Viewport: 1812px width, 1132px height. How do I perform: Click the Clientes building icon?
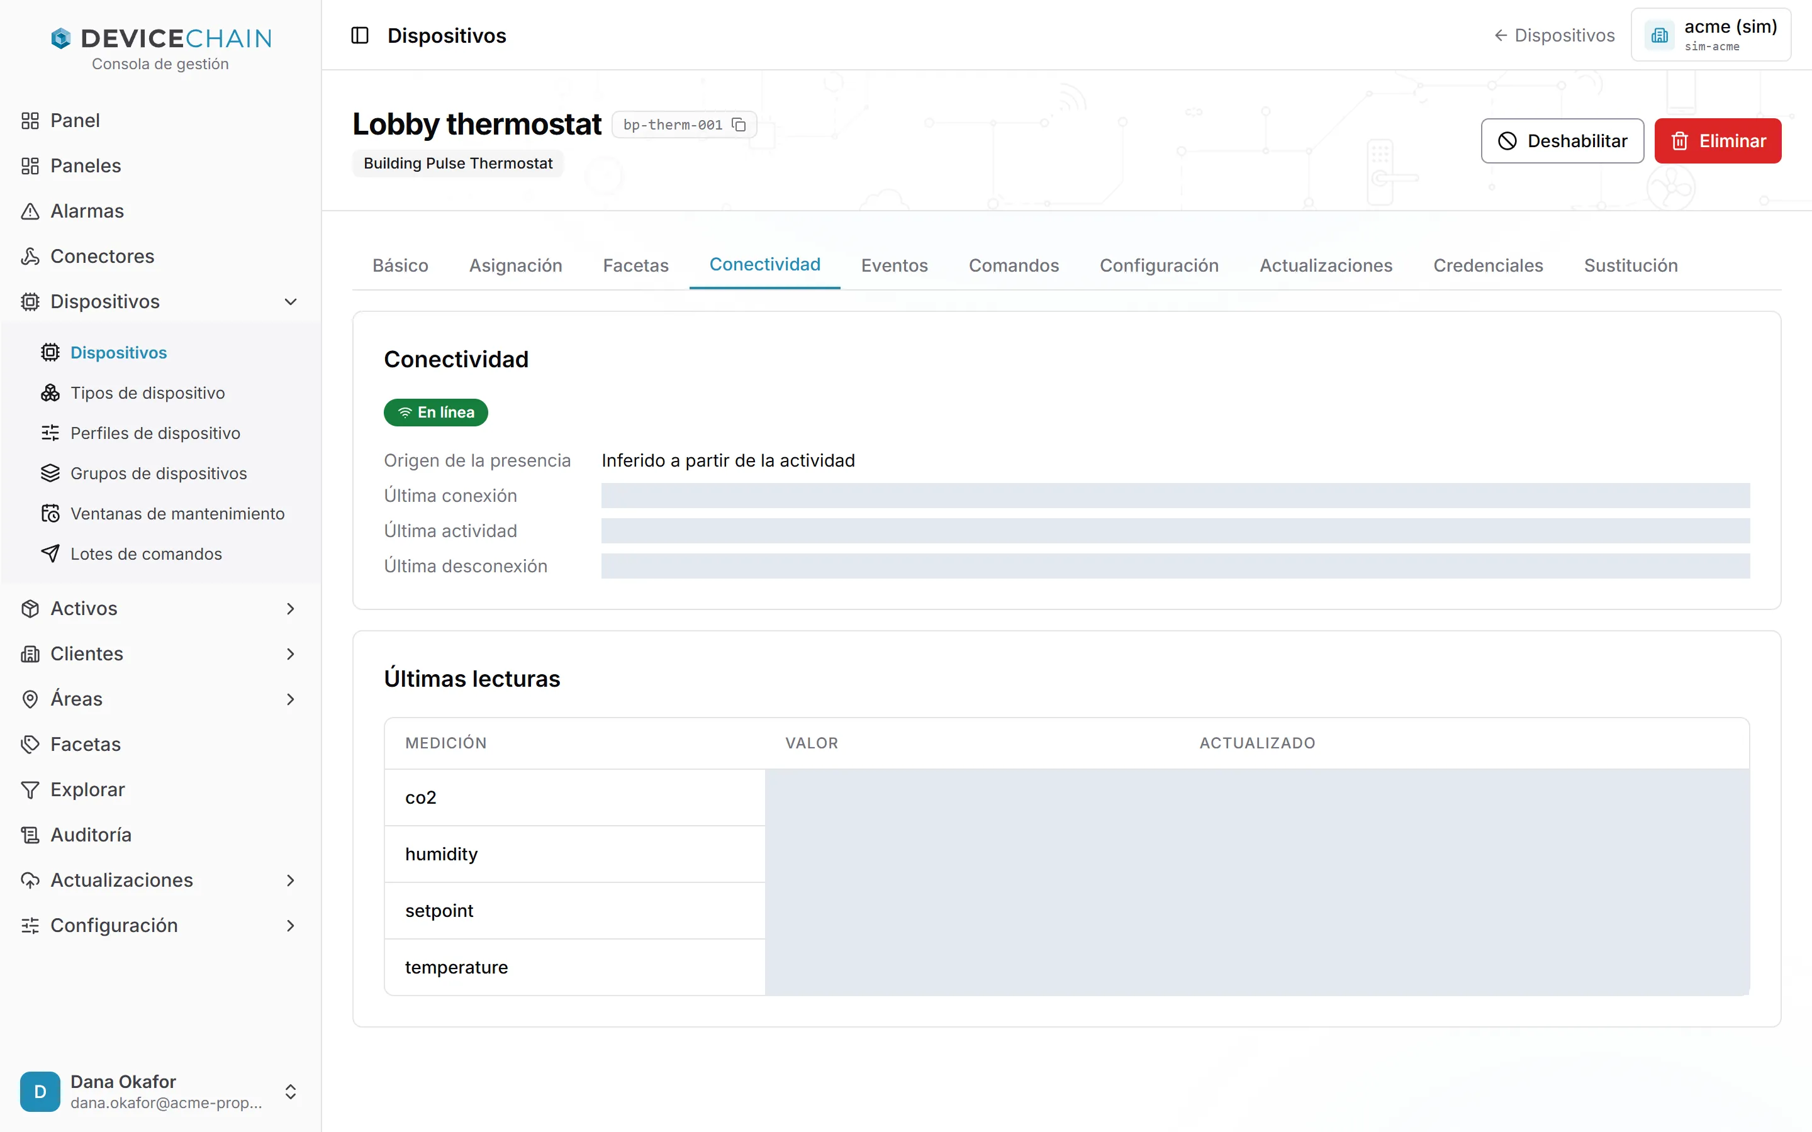pos(30,653)
